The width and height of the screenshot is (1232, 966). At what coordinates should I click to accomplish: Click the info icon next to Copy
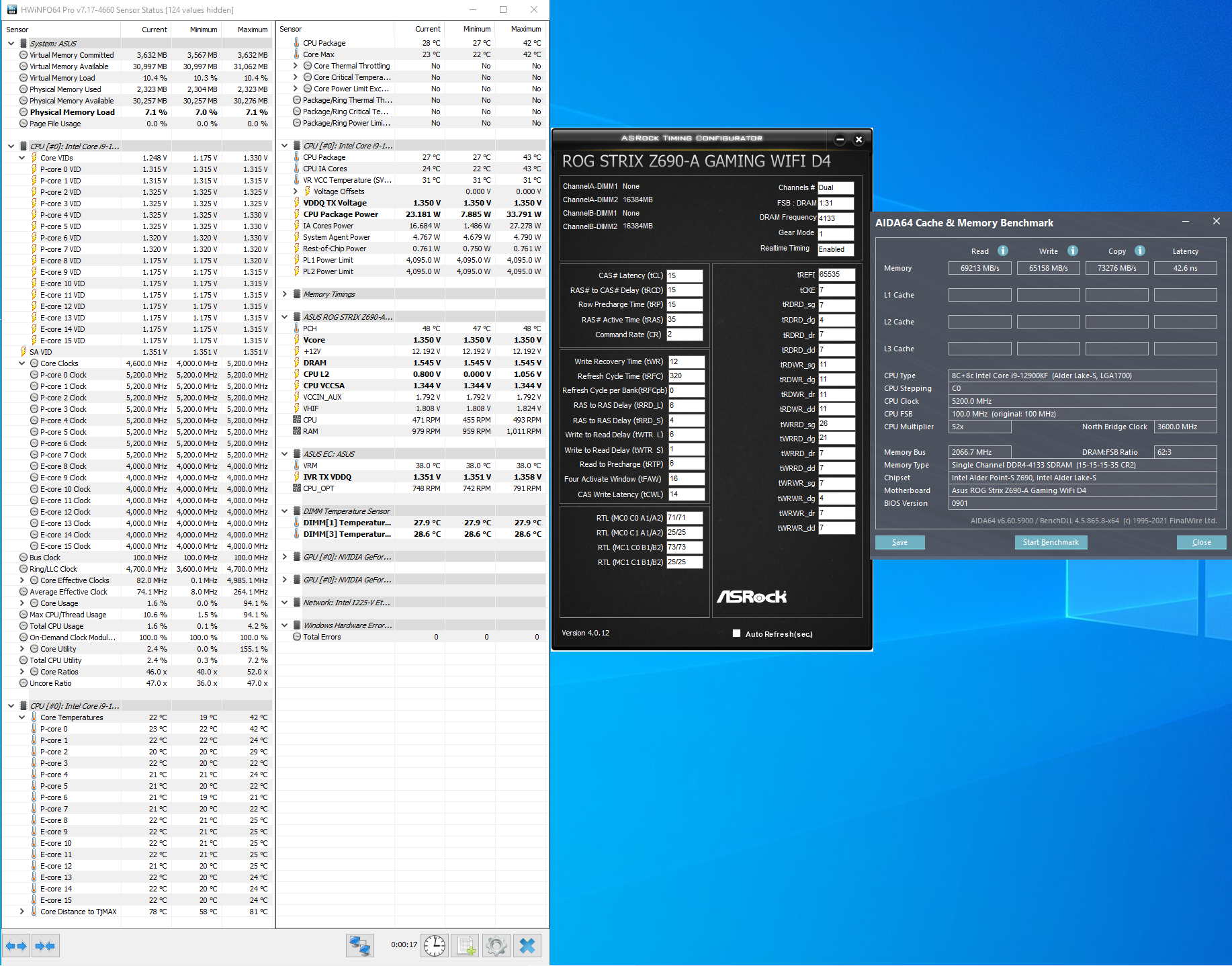point(1140,251)
